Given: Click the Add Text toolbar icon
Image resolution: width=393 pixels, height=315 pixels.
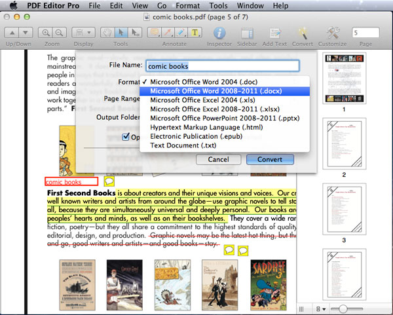Looking at the screenshot, I should click(275, 33).
